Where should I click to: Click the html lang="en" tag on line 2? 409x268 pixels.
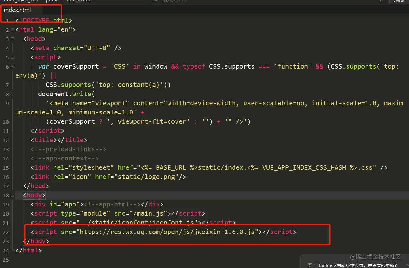pos(46,30)
